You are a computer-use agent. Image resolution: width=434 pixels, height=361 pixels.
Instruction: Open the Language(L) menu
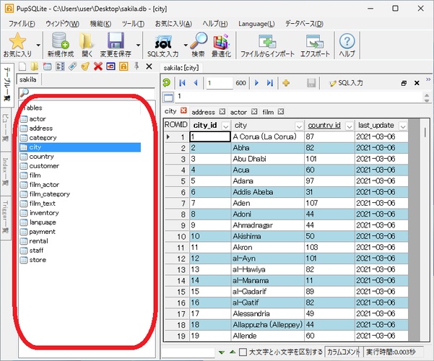tap(256, 24)
